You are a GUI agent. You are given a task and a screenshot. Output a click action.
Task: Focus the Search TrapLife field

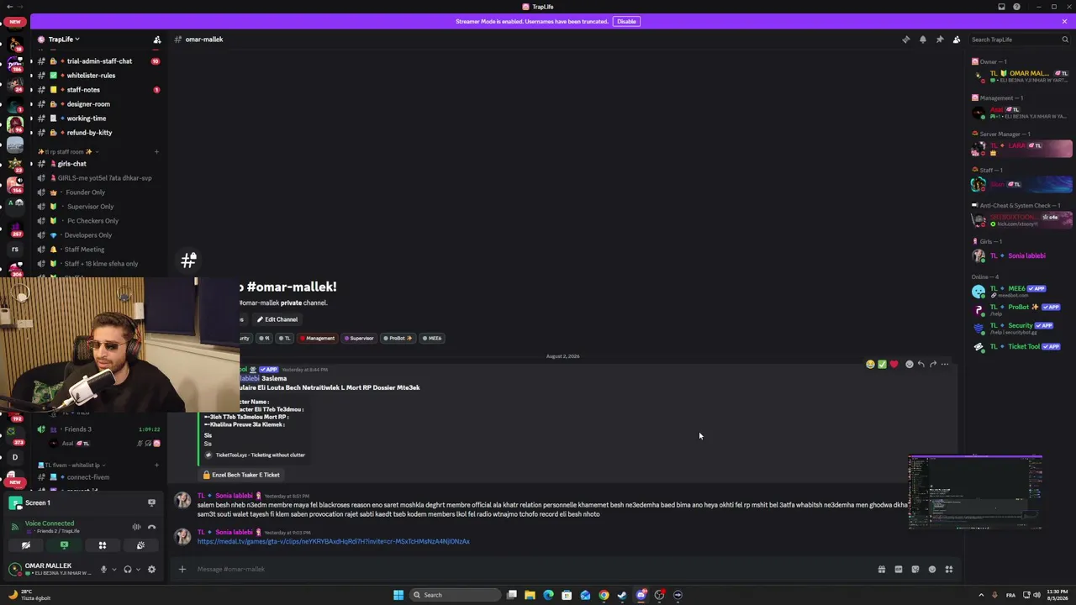(x=1019, y=39)
